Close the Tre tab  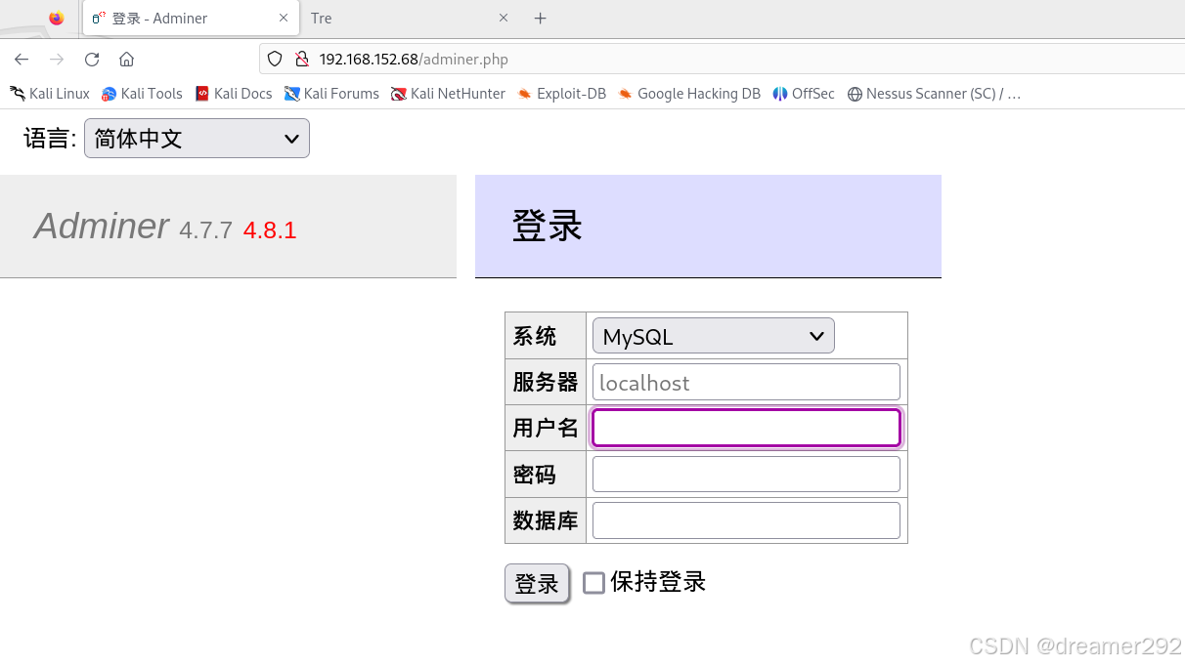point(504,18)
